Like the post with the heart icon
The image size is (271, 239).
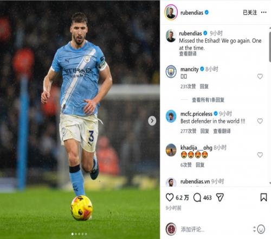click(x=170, y=197)
